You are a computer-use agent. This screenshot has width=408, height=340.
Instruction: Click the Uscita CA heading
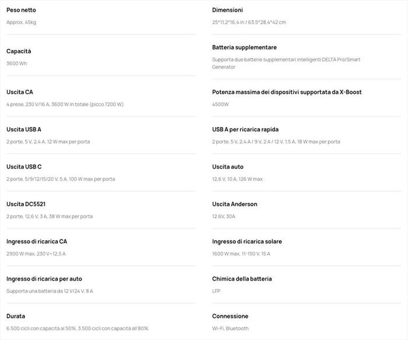tap(20, 92)
